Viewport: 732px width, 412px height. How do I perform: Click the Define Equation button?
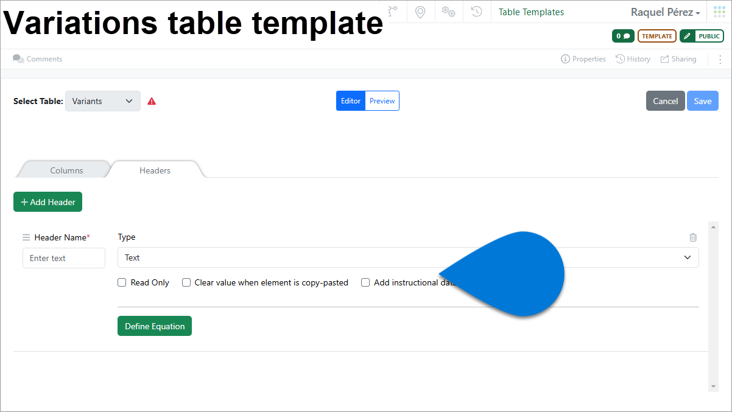(x=154, y=326)
